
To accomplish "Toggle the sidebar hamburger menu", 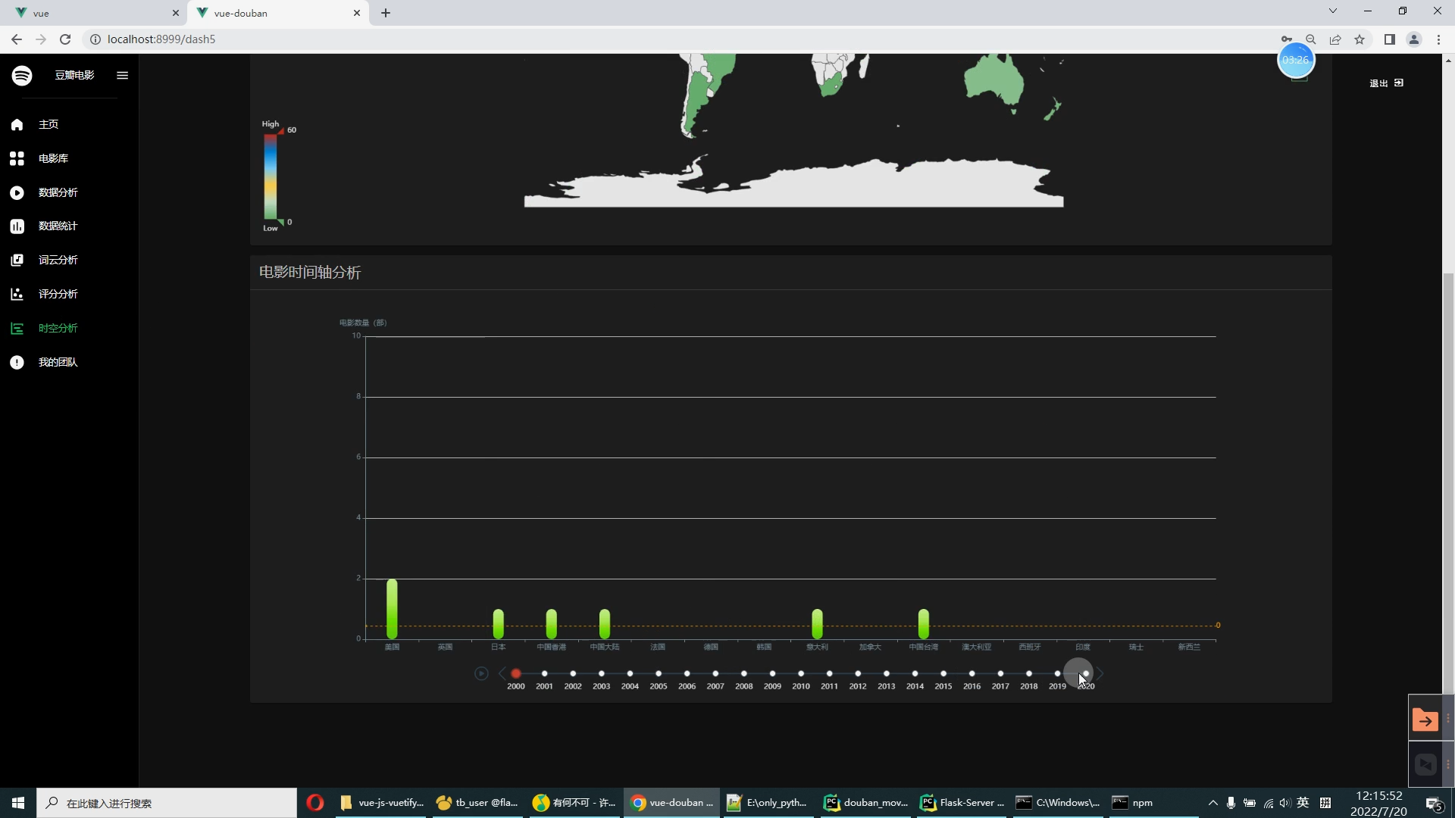I will pos(122,75).
